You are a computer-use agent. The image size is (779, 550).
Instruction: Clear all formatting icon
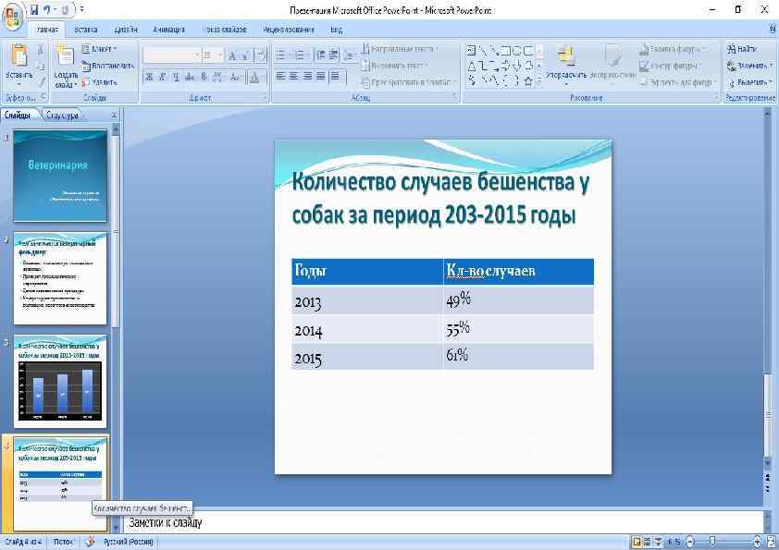(261, 55)
